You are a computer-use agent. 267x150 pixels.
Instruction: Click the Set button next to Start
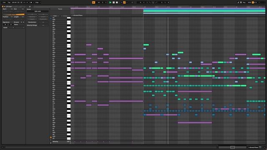click(x=12, y=9)
